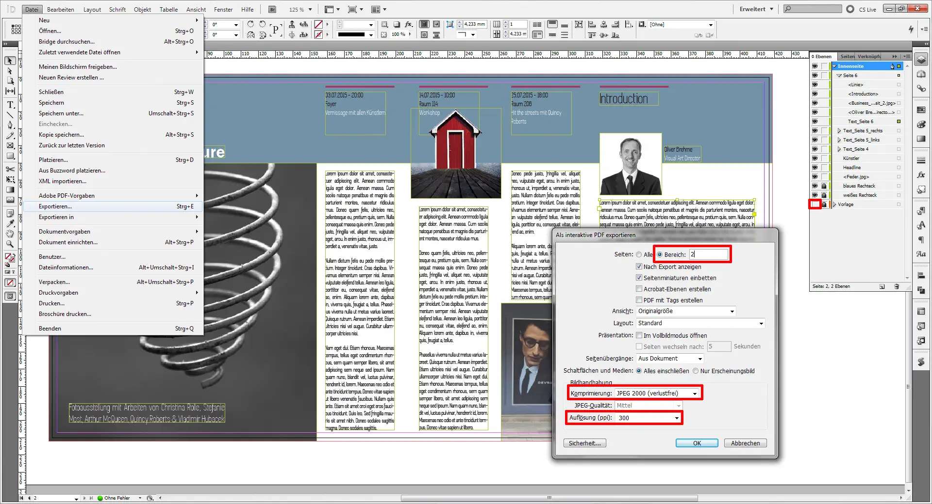The width and height of the screenshot is (932, 504).
Task: Switch to the Seiten panel tab
Action: [847, 56]
